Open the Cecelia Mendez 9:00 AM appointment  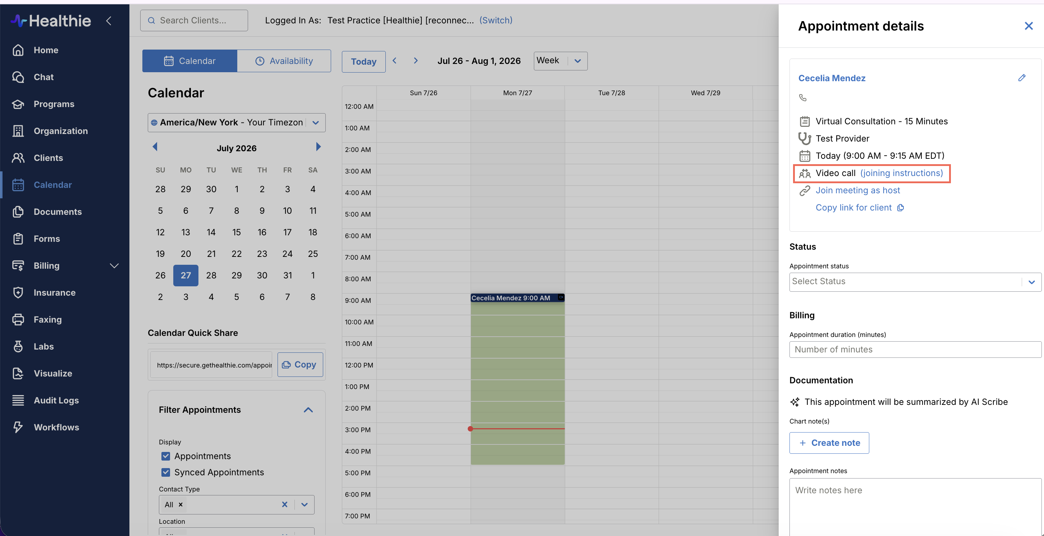click(x=517, y=298)
